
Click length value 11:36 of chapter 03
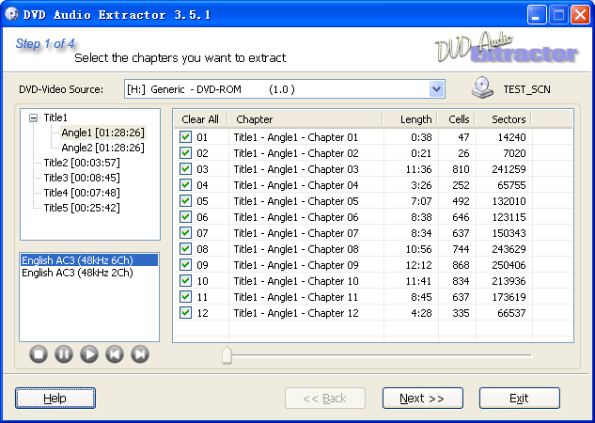(418, 169)
